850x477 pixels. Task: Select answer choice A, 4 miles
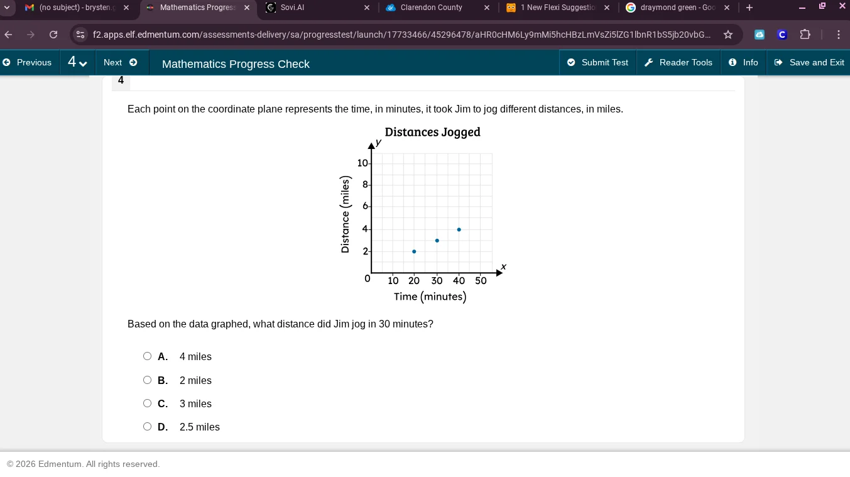pos(147,356)
